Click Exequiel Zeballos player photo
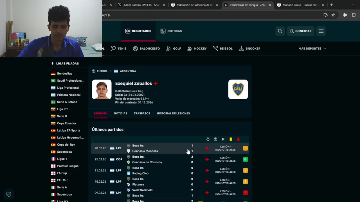The width and height of the screenshot is (360, 202). (x=102, y=89)
